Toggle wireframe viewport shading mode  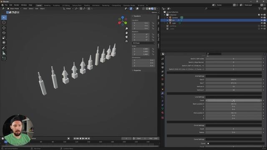click(147, 9)
